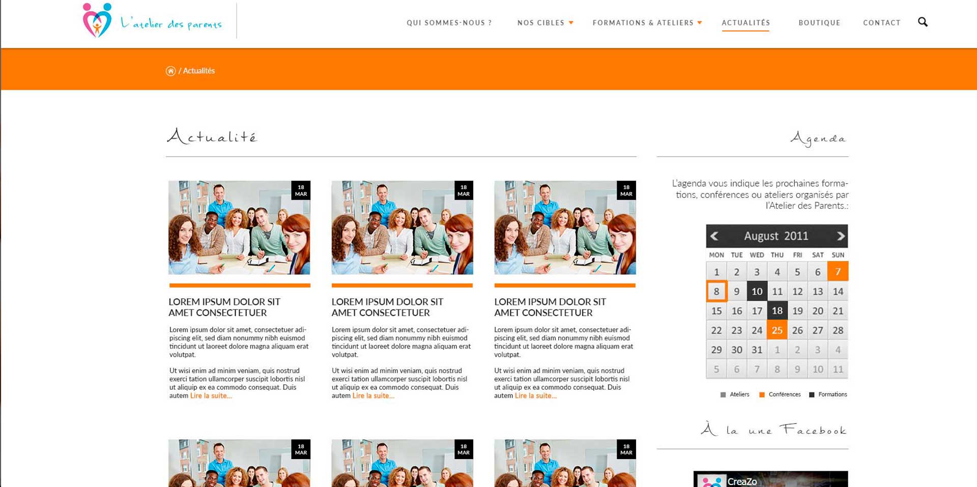The height and width of the screenshot is (487, 977).
Task: Open the second-row middle article thumbnail
Action: [402, 463]
